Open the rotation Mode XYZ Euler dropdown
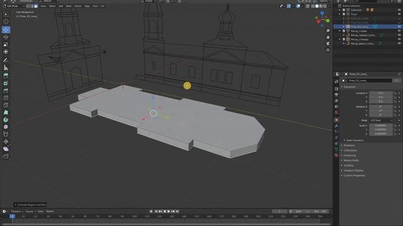The image size is (403, 226). [x=381, y=120]
